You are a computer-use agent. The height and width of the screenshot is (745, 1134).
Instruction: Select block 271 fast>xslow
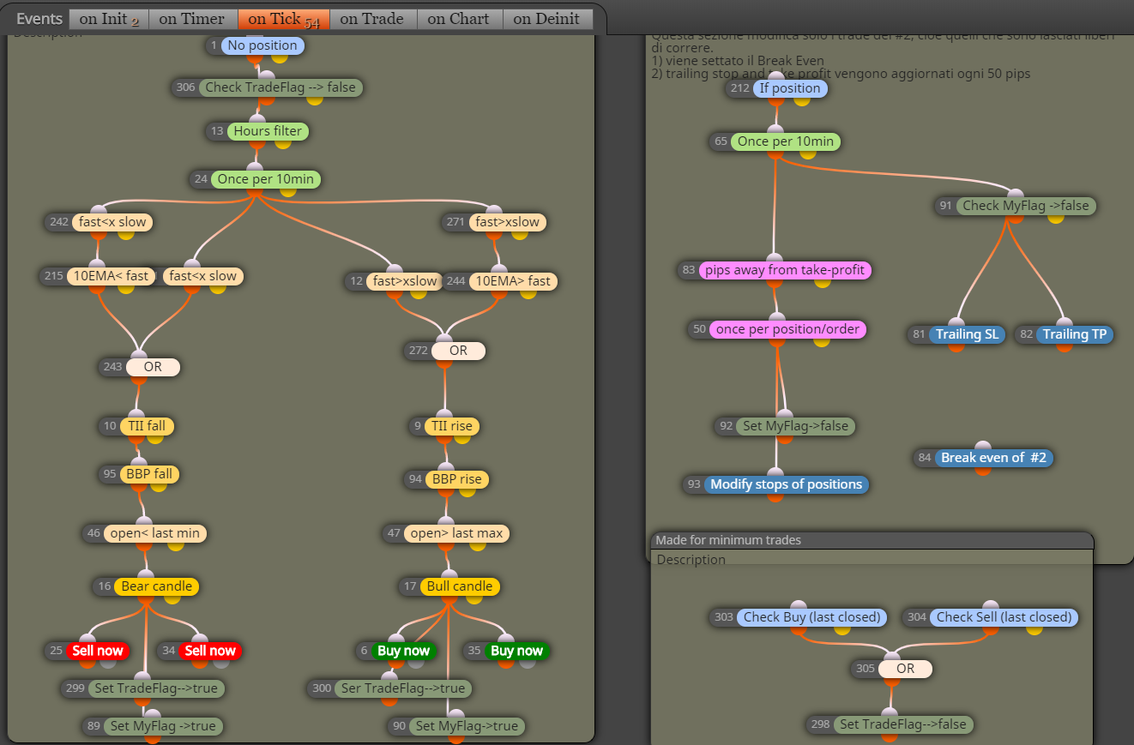pyautogui.click(x=507, y=222)
